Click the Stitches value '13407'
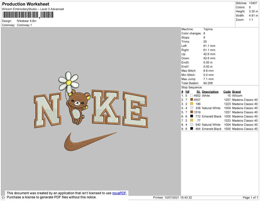 click(253, 3)
